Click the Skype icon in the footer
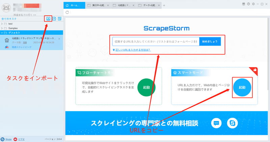The width and height of the screenshot is (270, 142). [x=2, y=139]
